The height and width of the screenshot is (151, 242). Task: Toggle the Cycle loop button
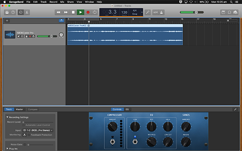pos(95,12)
